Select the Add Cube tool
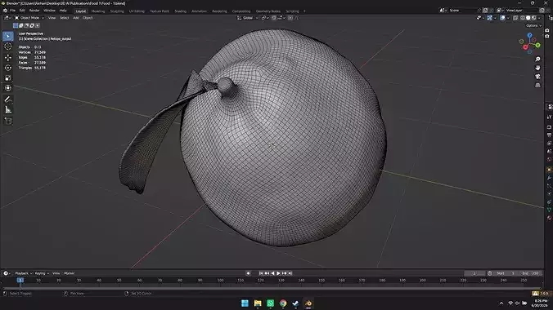 click(7, 122)
